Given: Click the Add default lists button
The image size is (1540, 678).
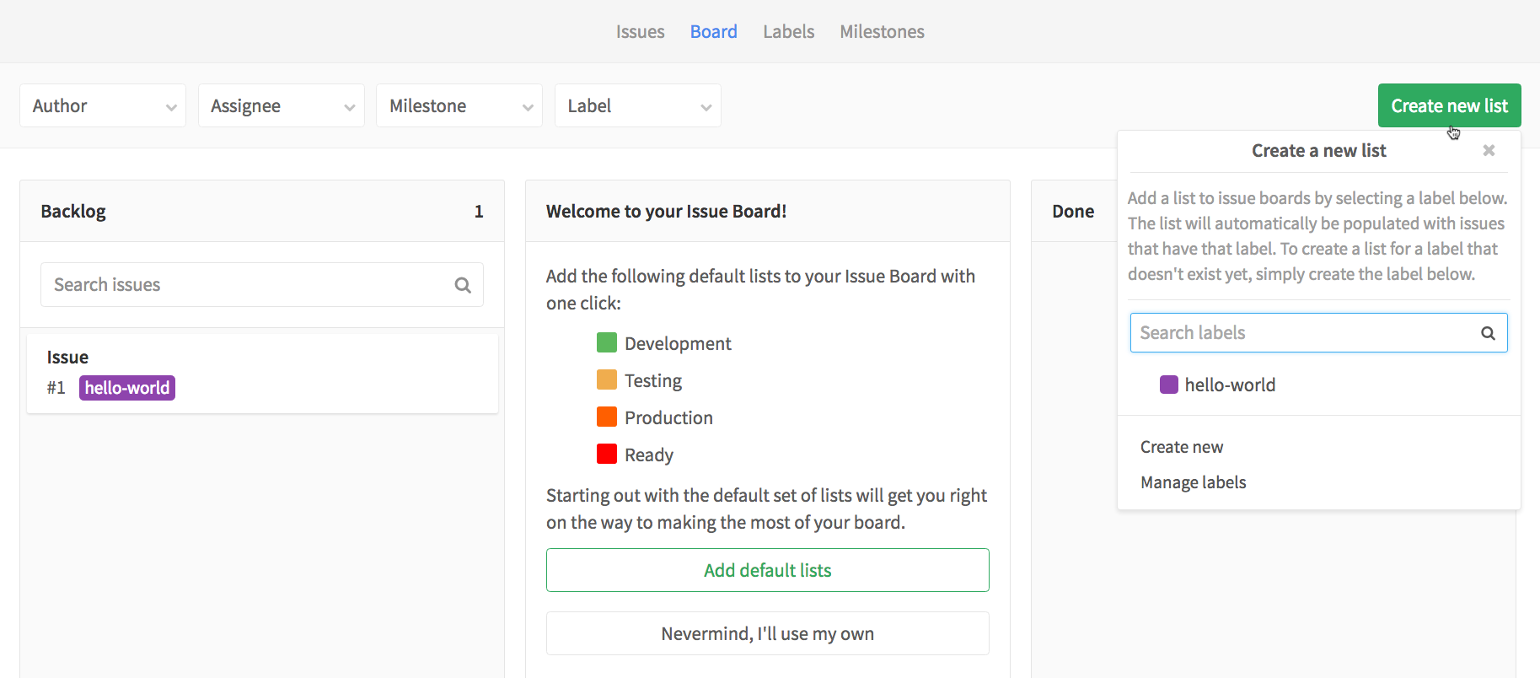Looking at the screenshot, I should pos(768,570).
